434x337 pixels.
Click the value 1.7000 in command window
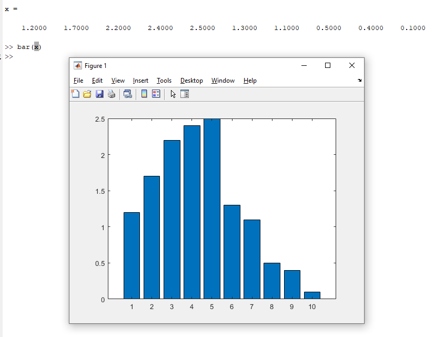click(76, 28)
